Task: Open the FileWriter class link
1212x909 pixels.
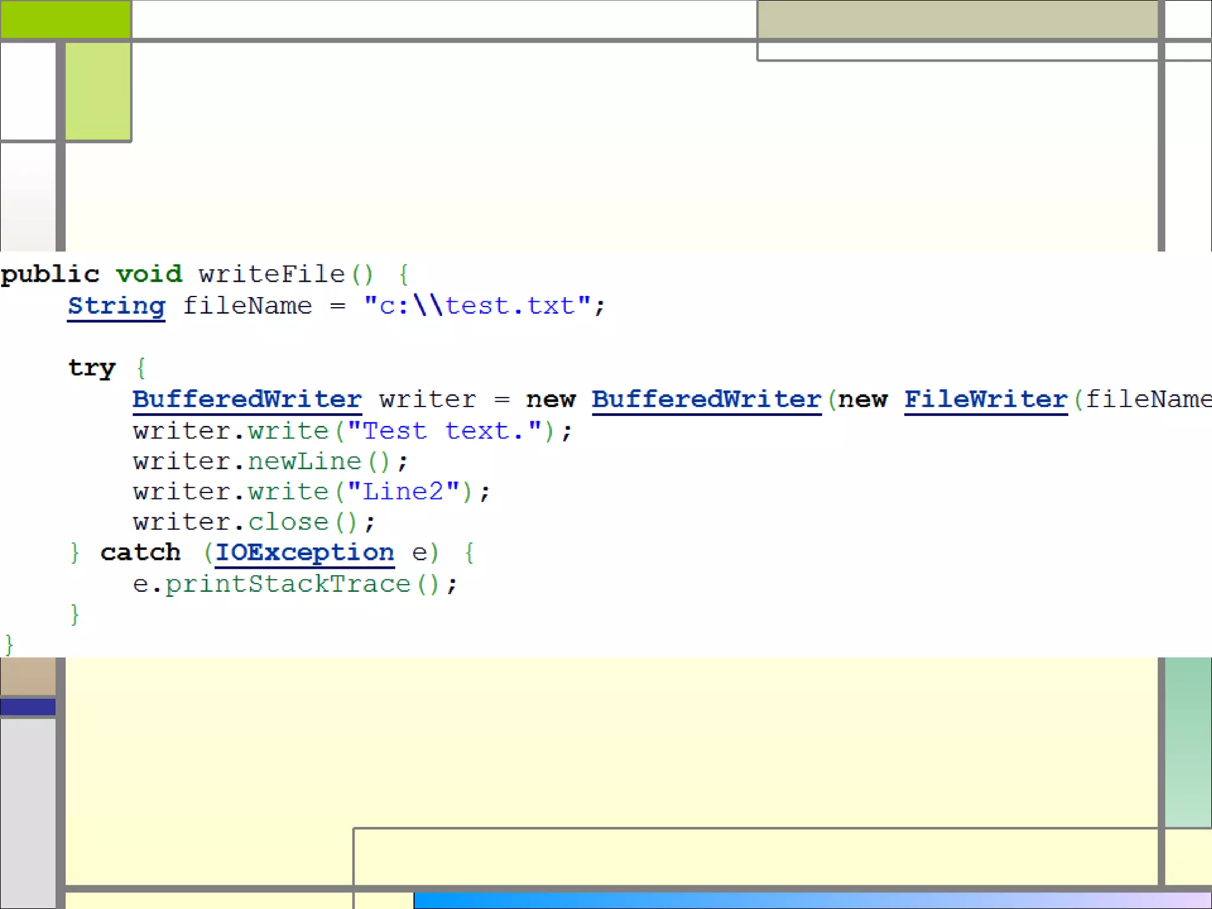Action: (x=985, y=399)
